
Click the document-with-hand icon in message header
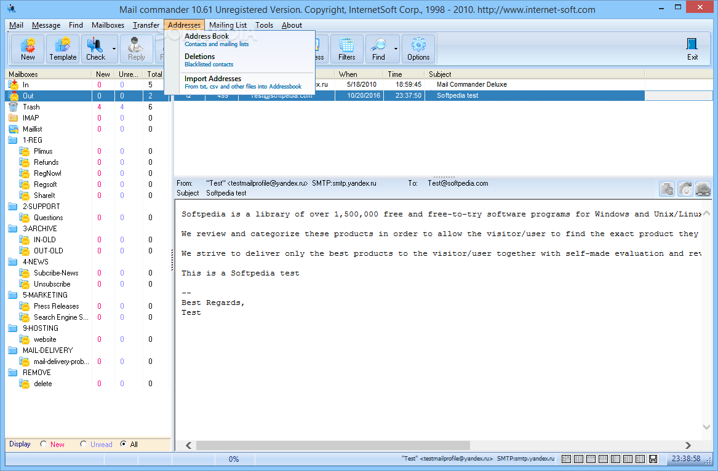[x=667, y=189]
